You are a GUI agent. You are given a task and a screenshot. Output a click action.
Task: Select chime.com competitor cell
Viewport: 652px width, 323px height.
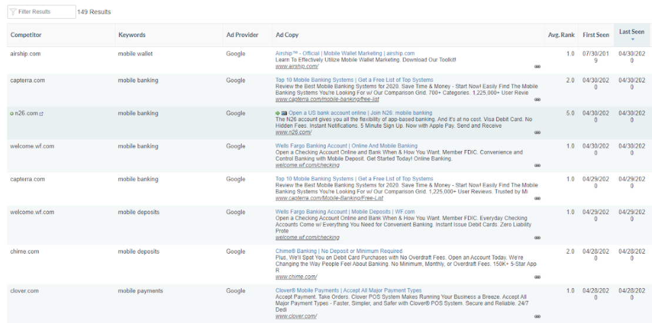pos(25,251)
